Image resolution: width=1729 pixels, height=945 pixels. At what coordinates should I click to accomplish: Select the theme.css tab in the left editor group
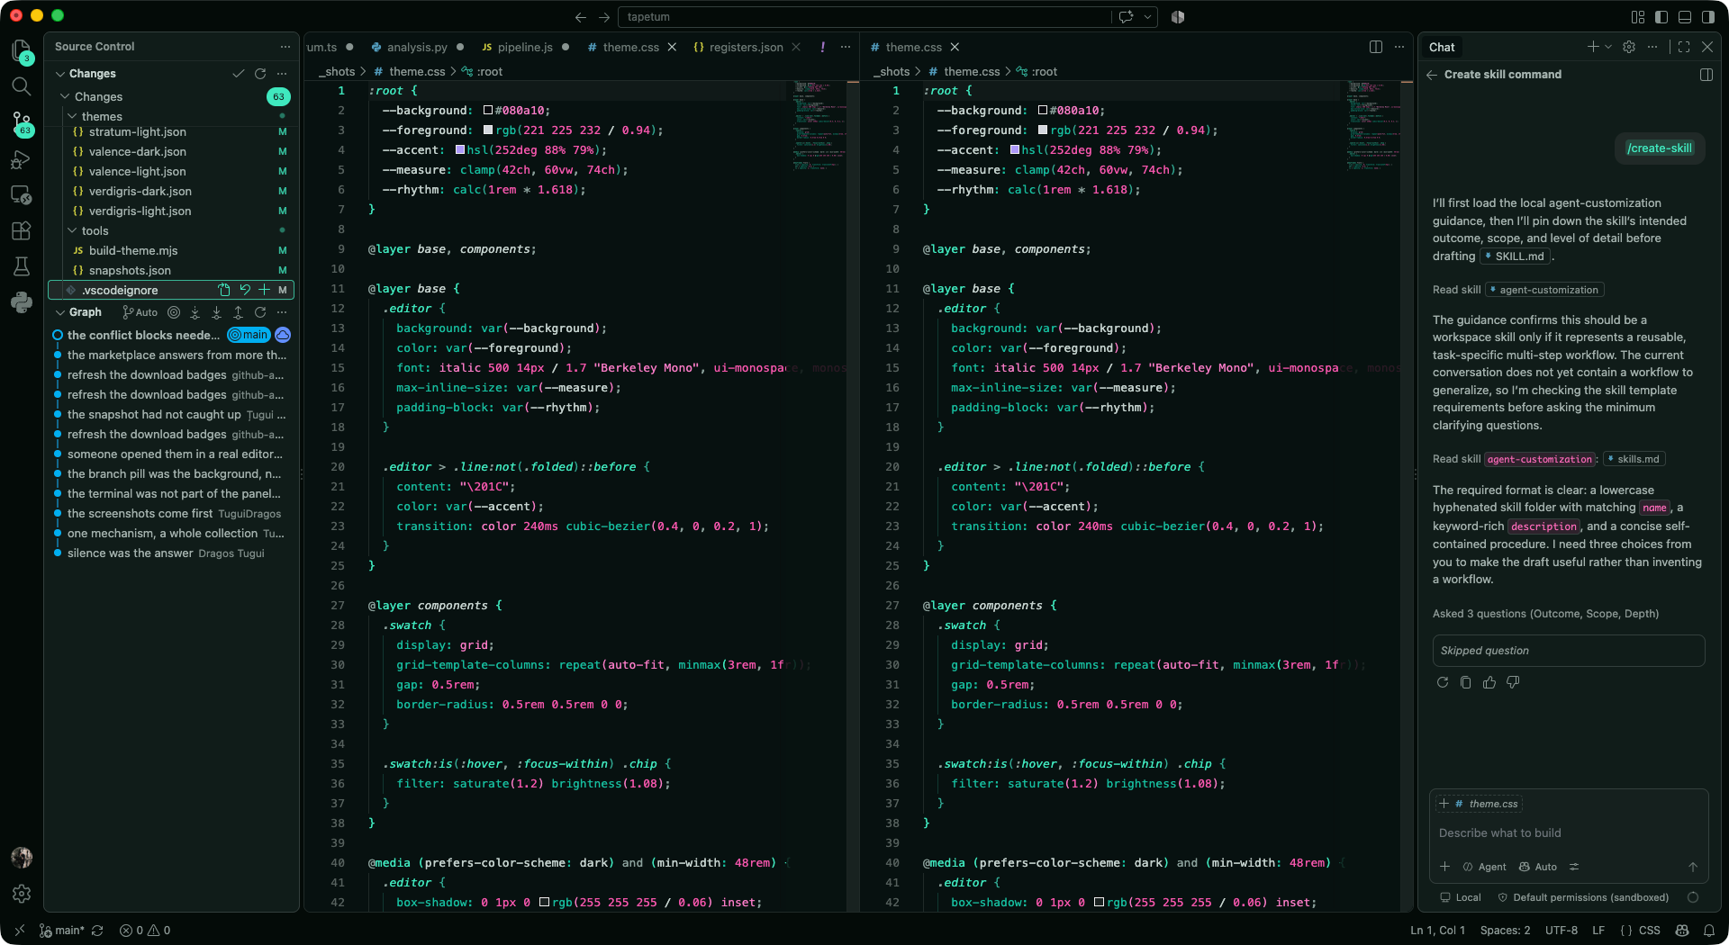coord(630,47)
